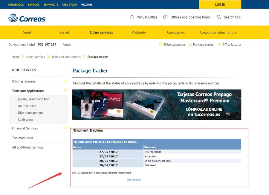Open Oficinas Correos sidebar item
269x195 pixels.
click(24, 81)
